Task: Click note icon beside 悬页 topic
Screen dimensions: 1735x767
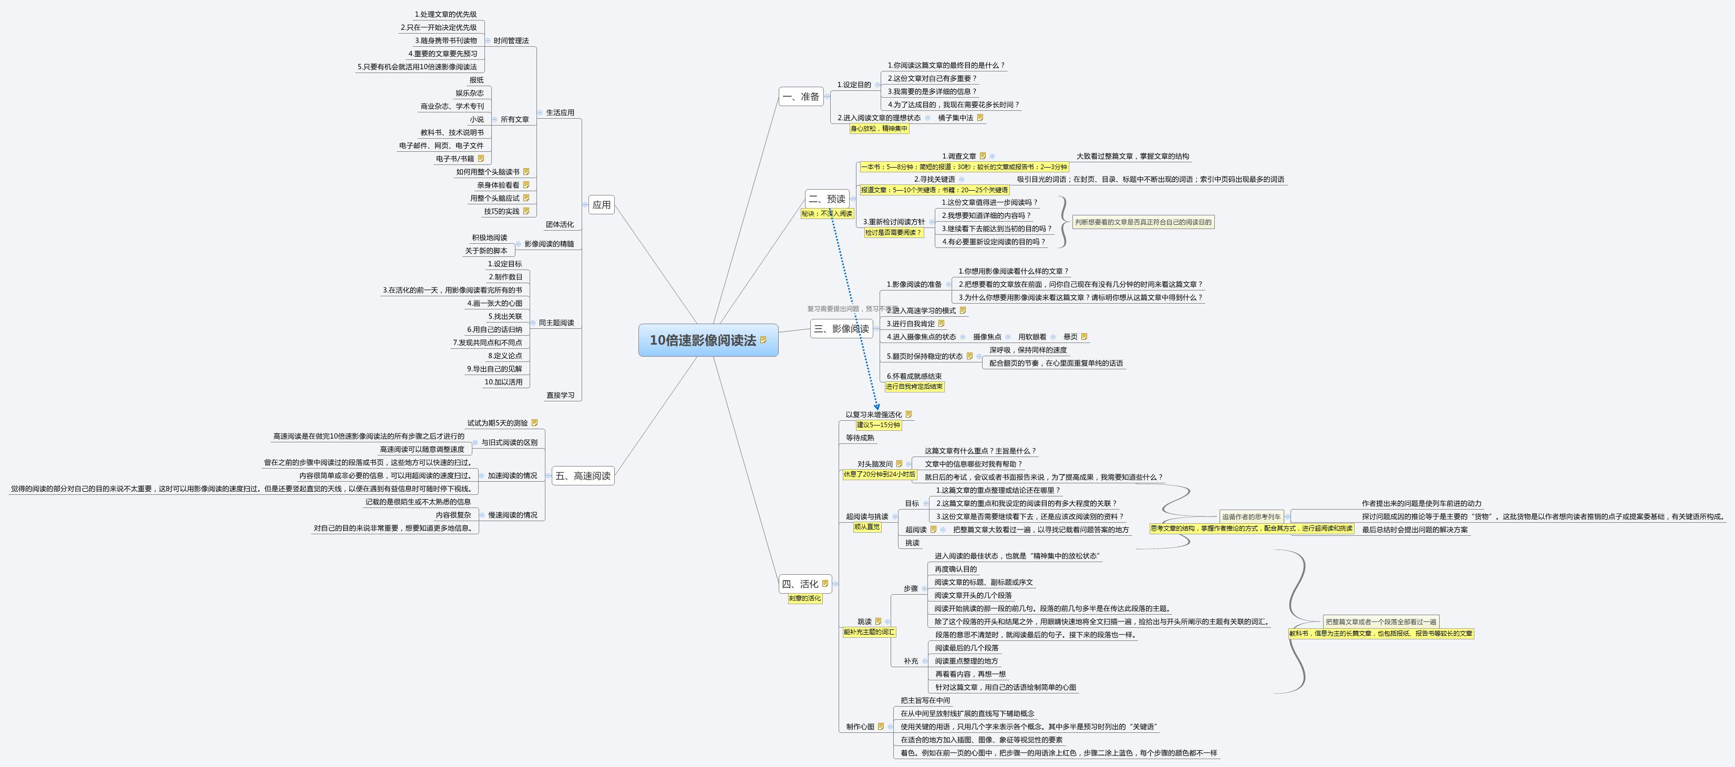Action: coord(1083,337)
